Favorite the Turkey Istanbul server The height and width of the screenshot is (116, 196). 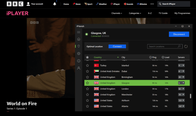click(87, 65)
